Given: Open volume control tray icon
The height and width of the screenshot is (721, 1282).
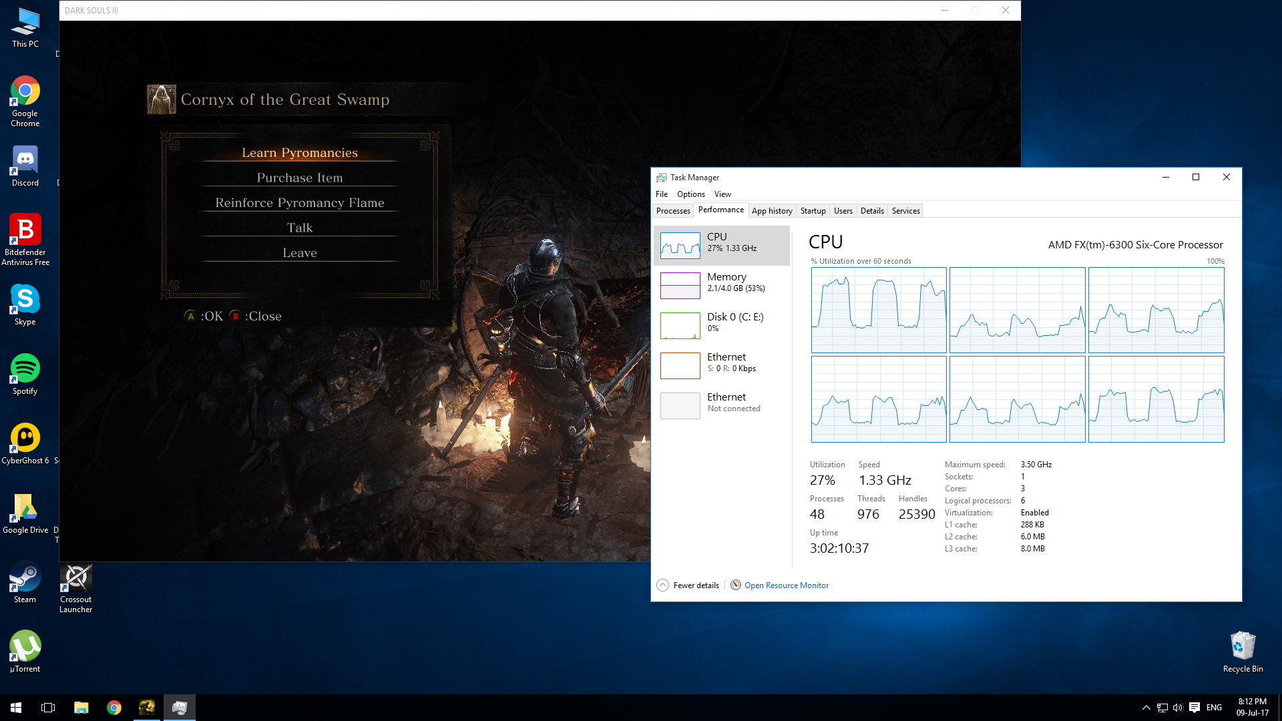Looking at the screenshot, I should (1178, 708).
